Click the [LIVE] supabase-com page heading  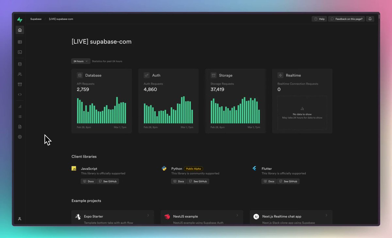pos(102,42)
